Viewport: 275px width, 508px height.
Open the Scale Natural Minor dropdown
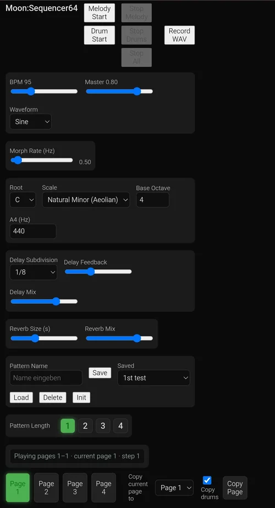pyautogui.click(x=86, y=200)
